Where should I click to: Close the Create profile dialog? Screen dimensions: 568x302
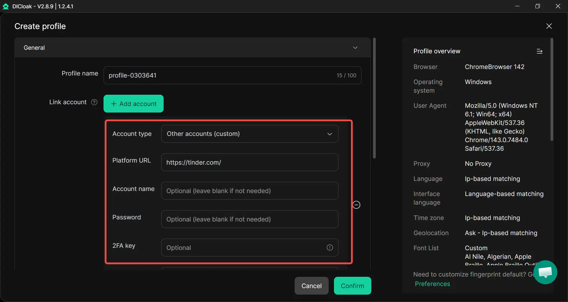click(x=549, y=26)
